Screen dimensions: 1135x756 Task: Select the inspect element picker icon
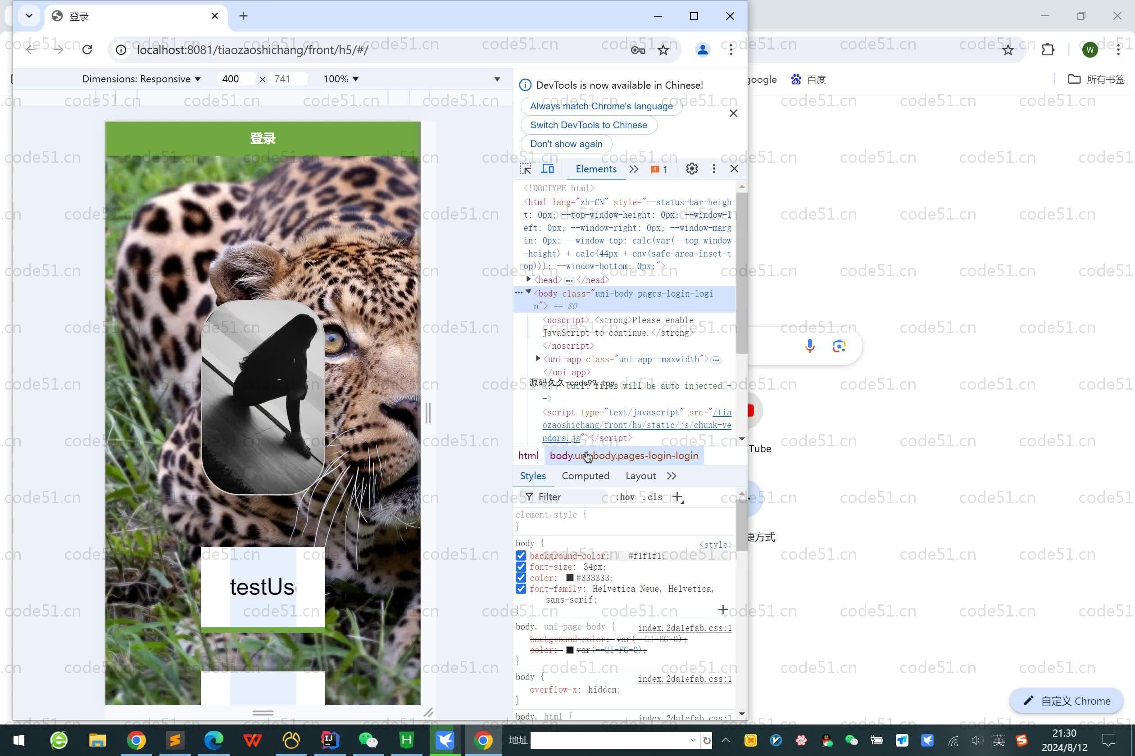(525, 169)
